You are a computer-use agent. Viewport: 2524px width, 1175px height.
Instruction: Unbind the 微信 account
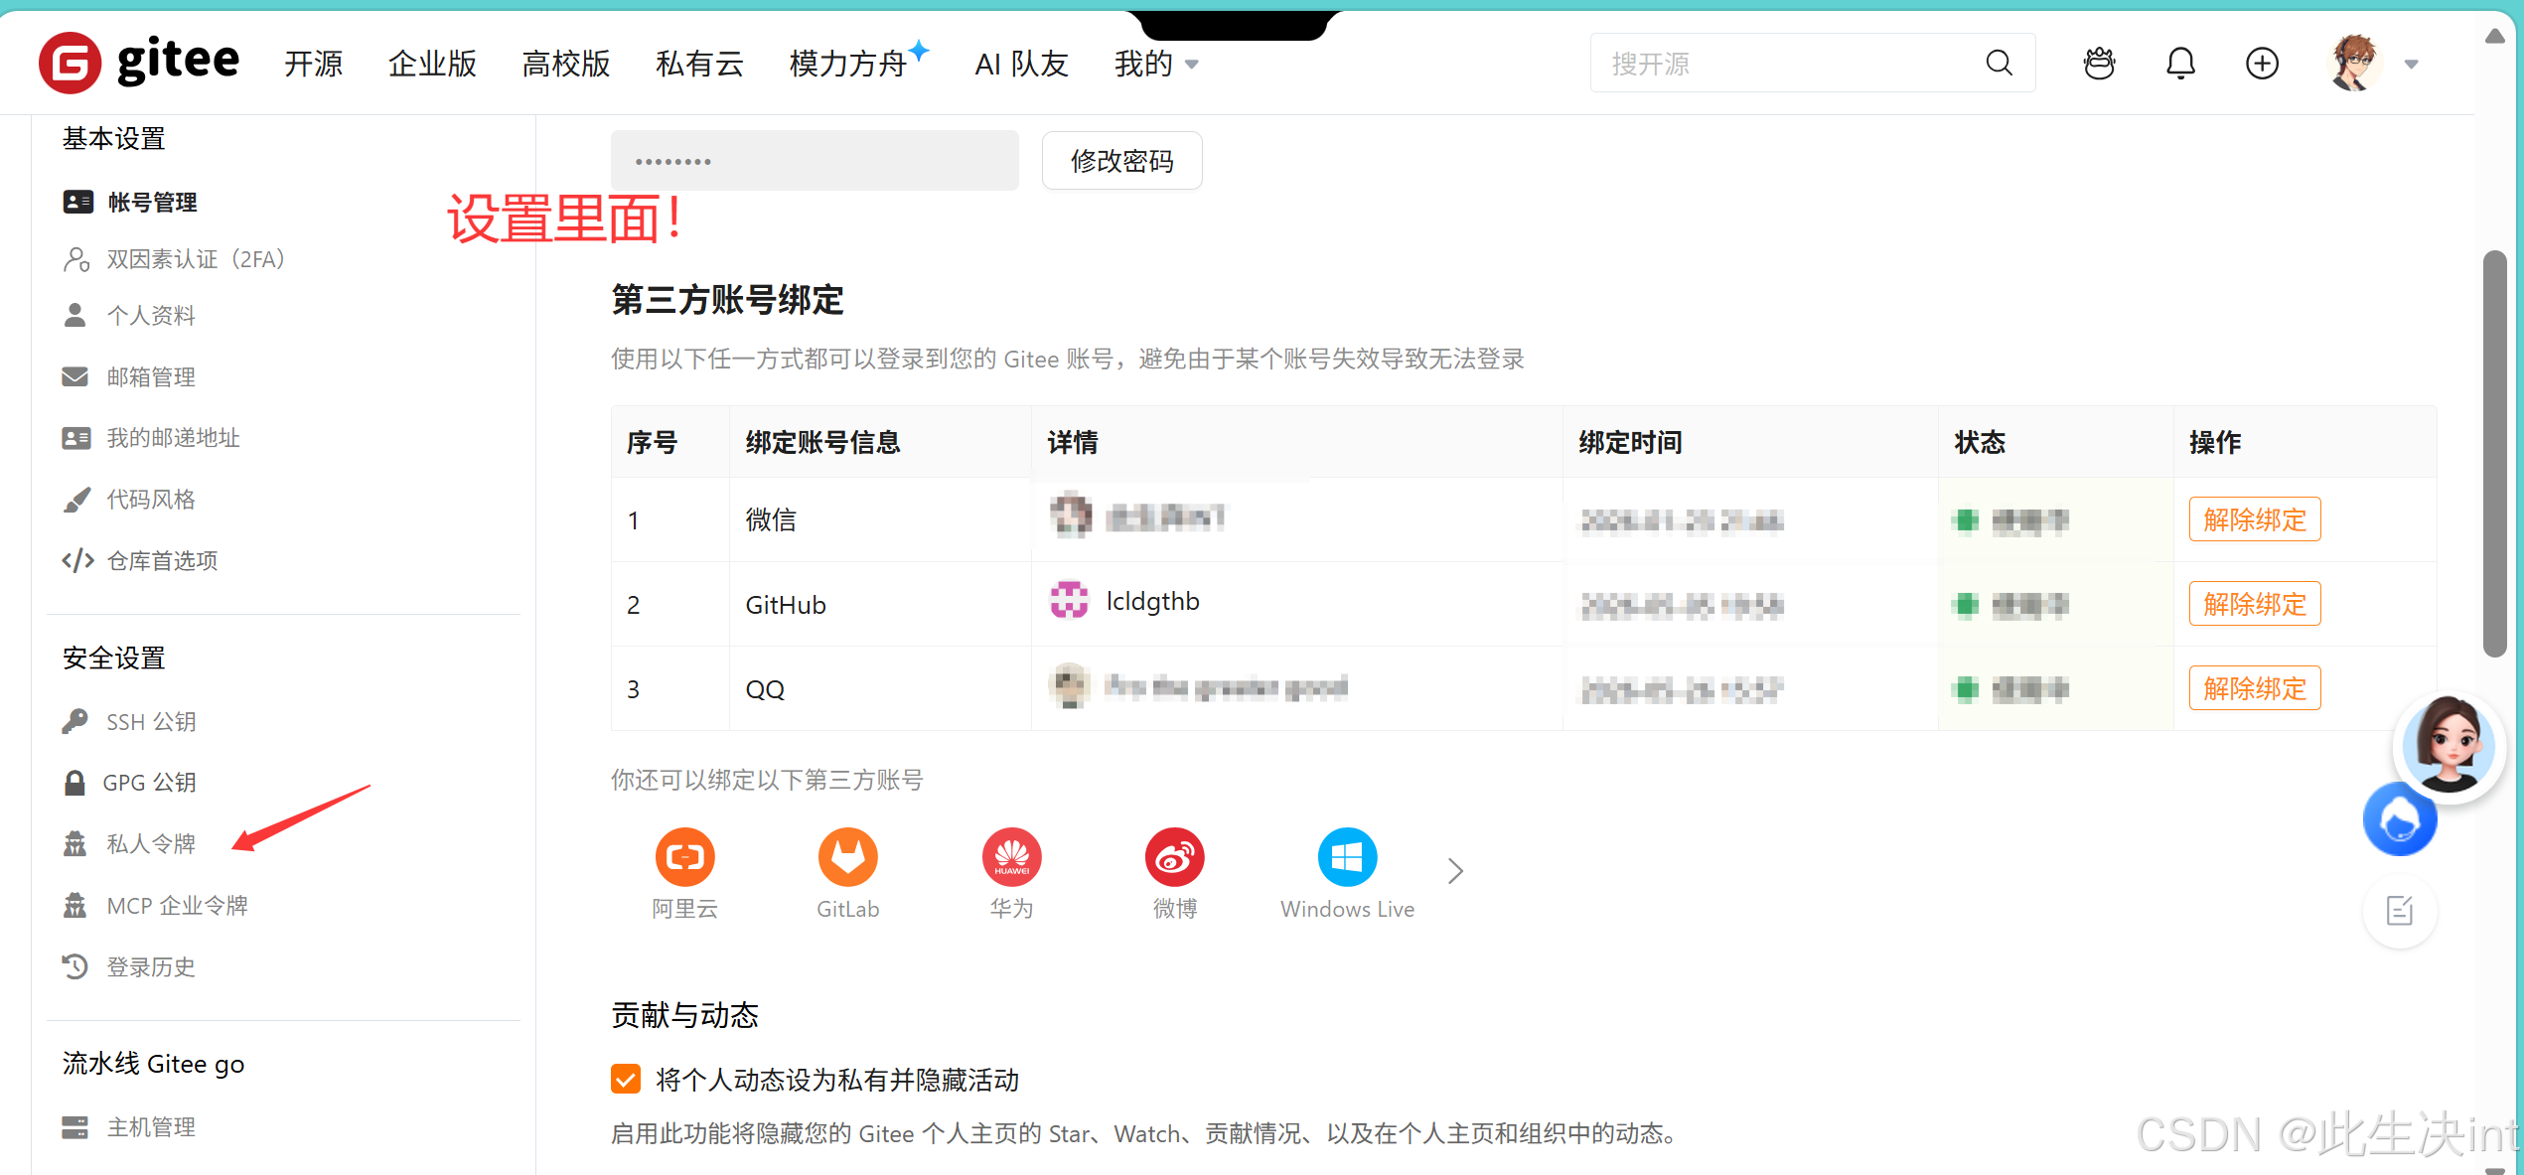(x=2254, y=519)
